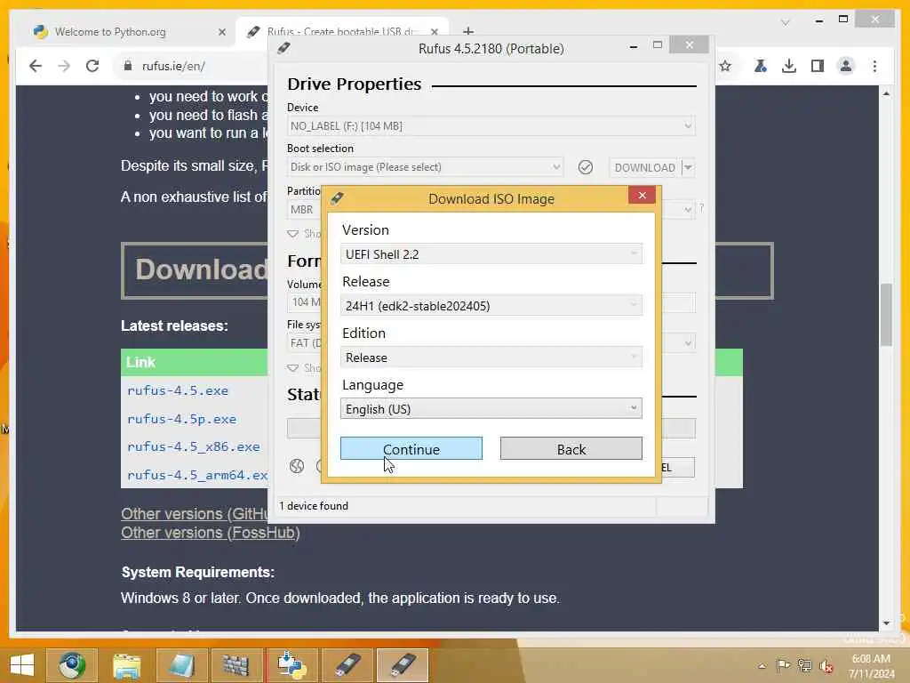Open the Device dropdown NO_LABEL (F:)
Image resolution: width=910 pixels, height=683 pixels.
(491, 126)
